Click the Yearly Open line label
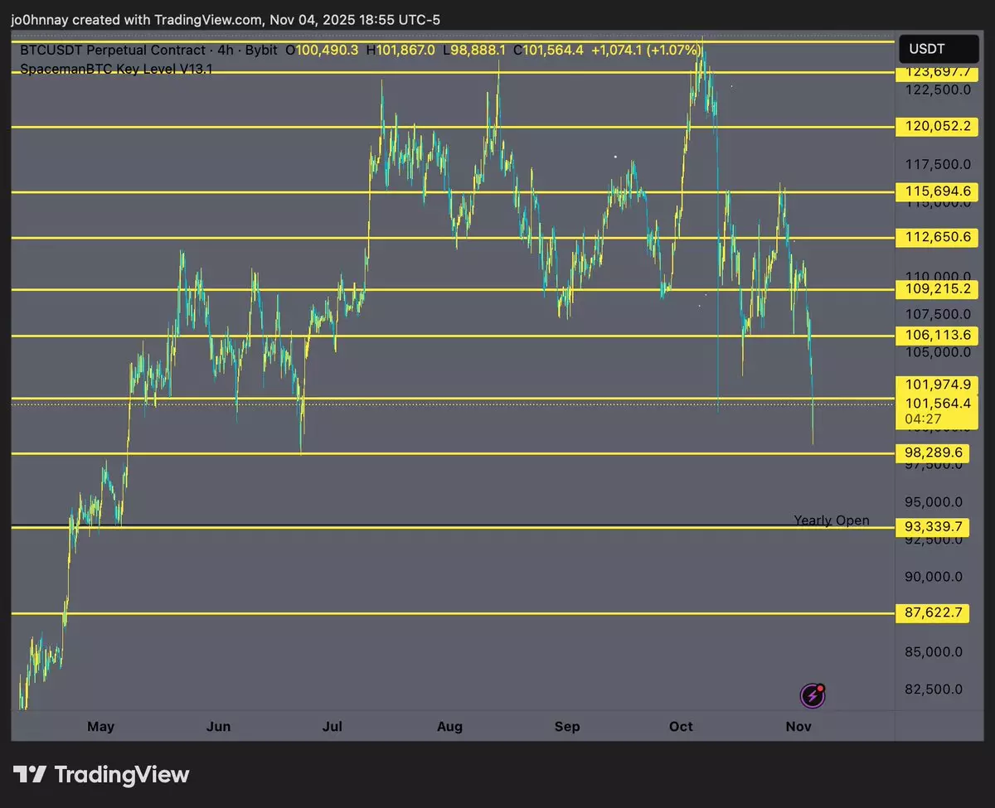The width and height of the screenshot is (995, 808). tap(832, 520)
